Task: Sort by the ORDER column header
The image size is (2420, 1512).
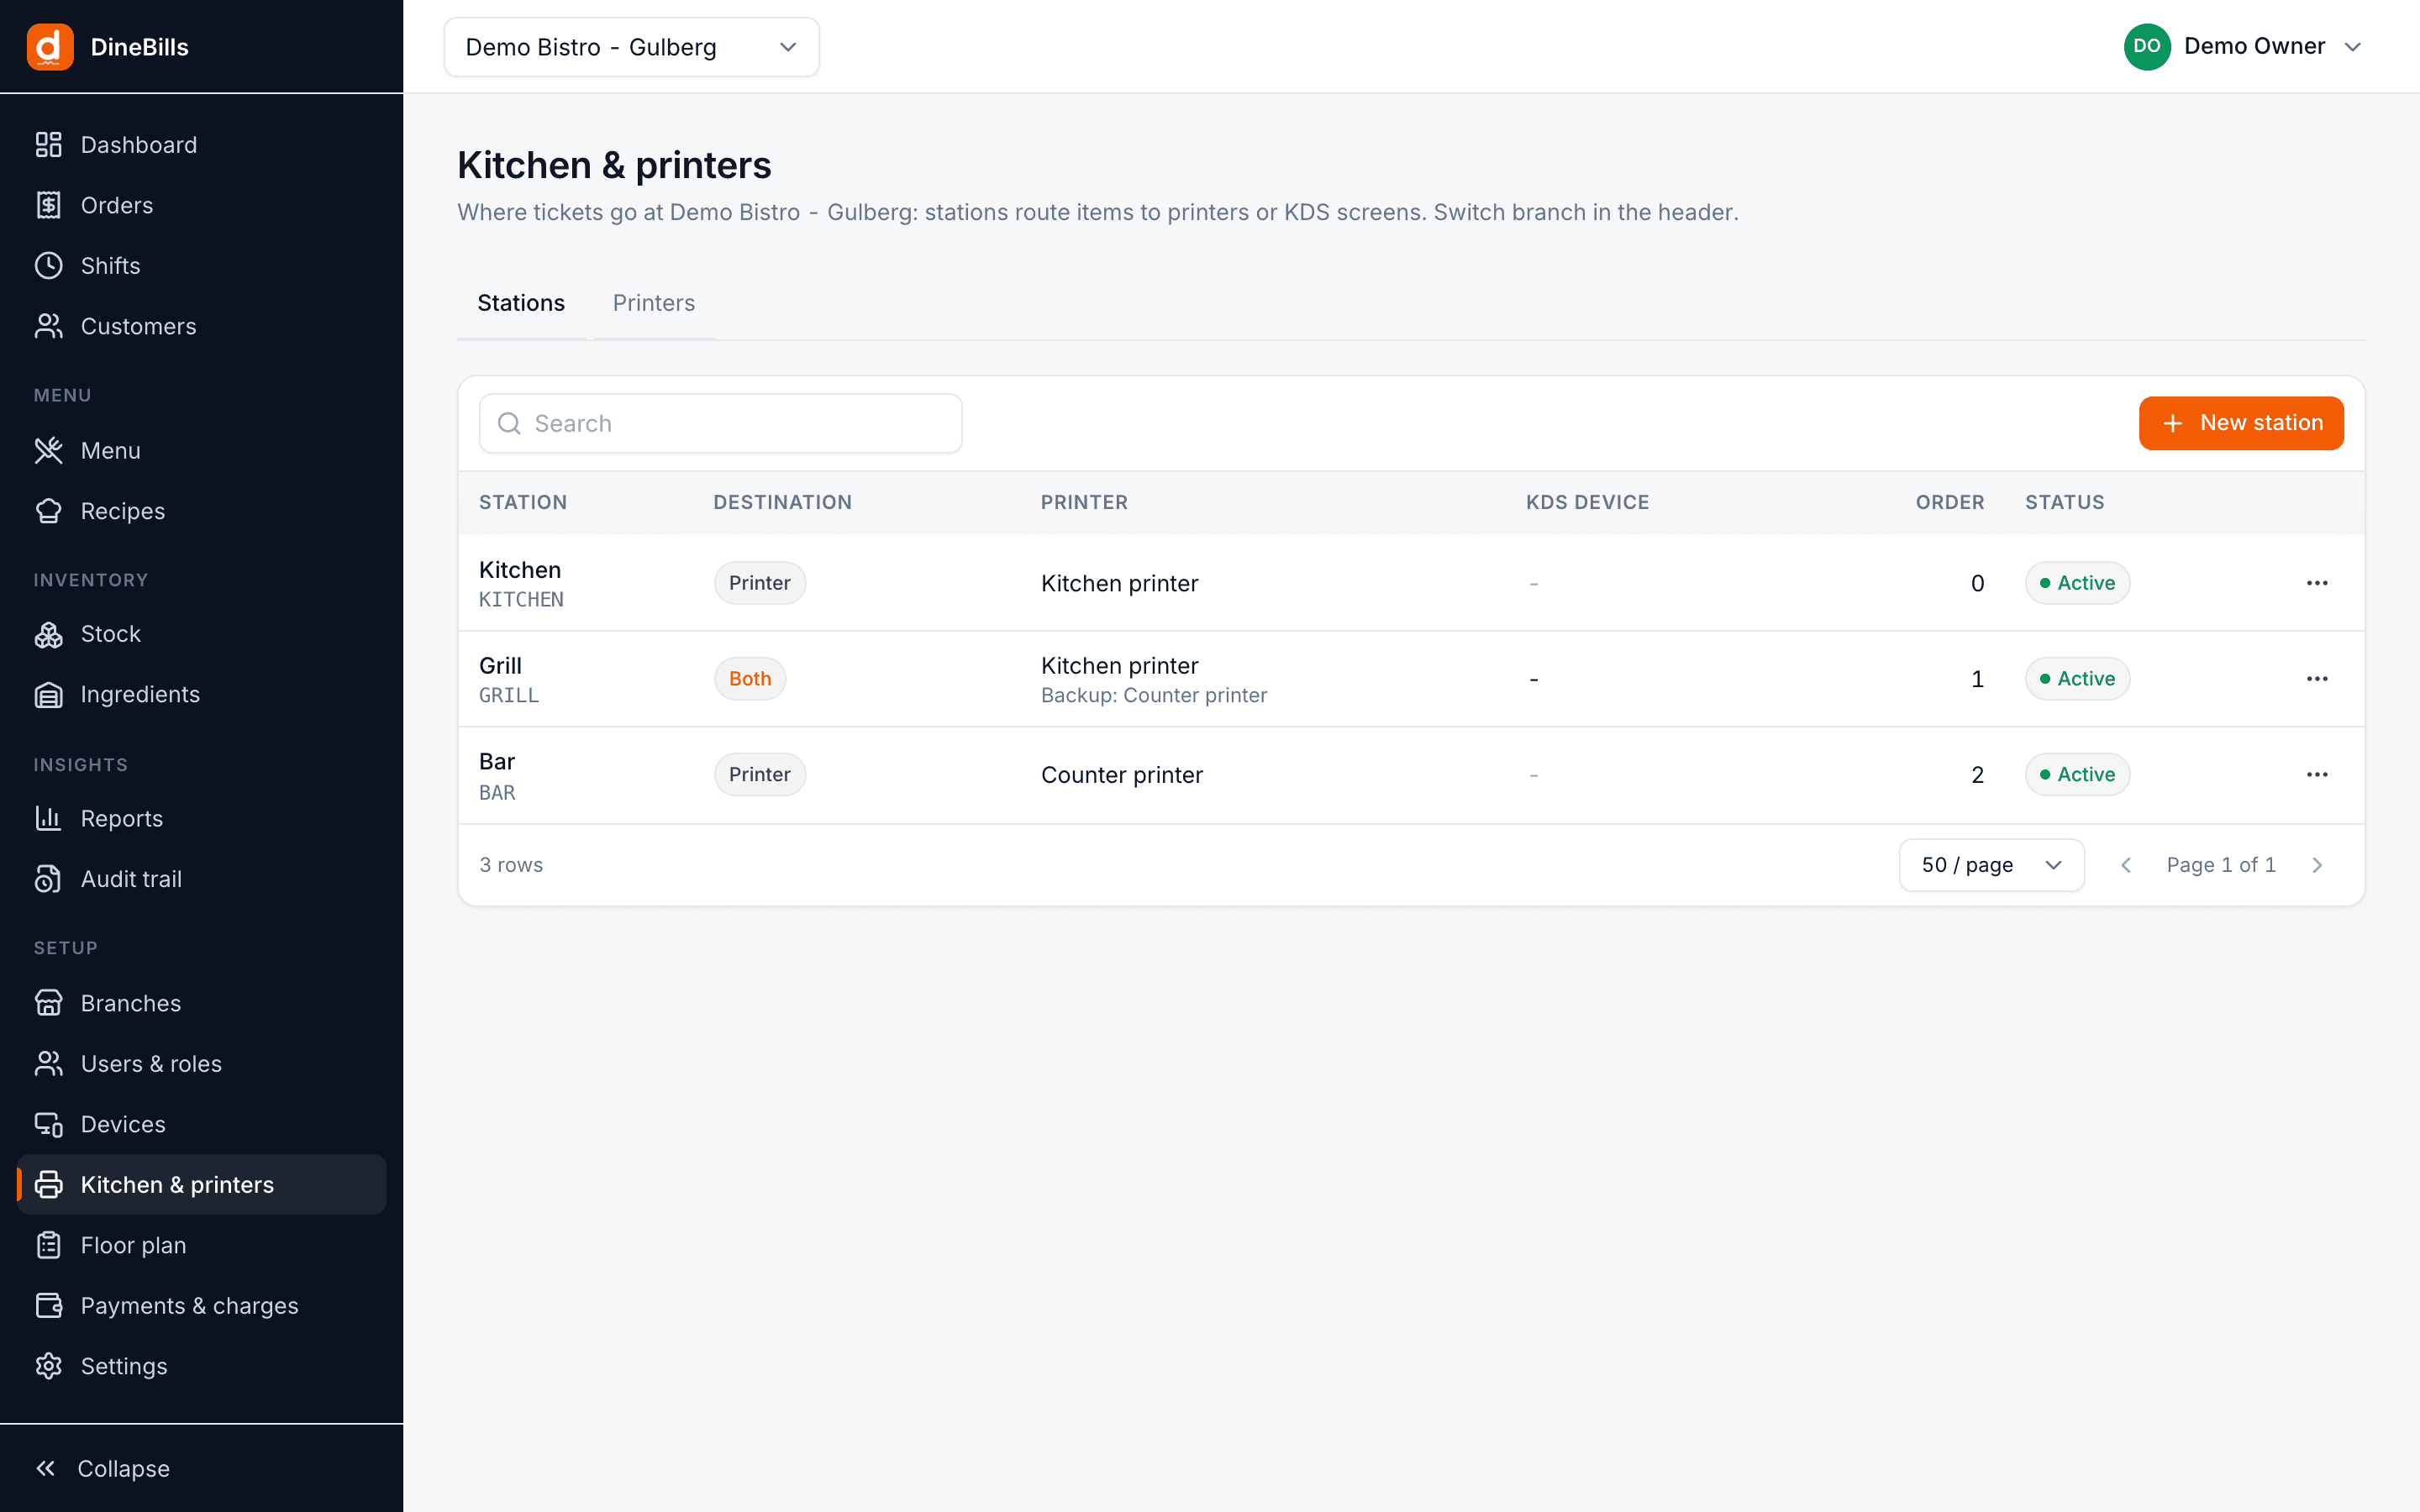Action: pyautogui.click(x=1949, y=502)
